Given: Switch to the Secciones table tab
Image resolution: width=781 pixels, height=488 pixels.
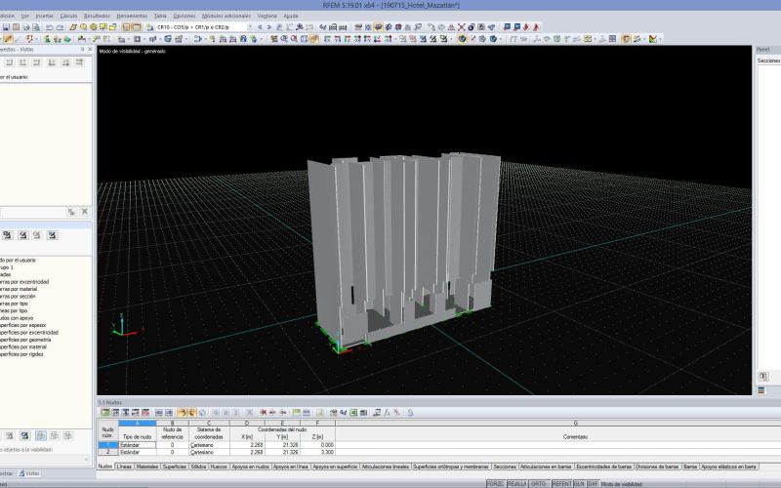Looking at the screenshot, I should (505, 467).
